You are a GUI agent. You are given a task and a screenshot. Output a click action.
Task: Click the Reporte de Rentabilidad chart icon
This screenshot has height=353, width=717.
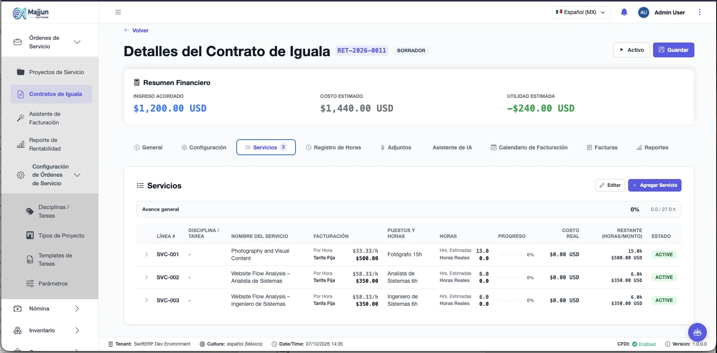coord(21,144)
